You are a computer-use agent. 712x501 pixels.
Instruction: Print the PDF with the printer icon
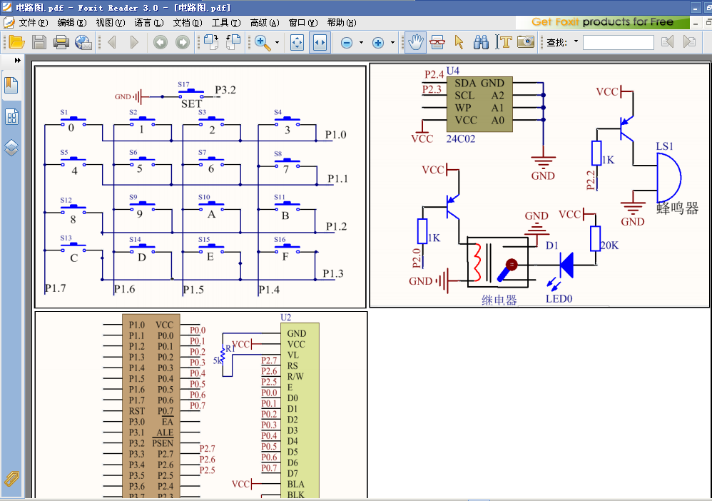pyautogui.click(x=61, y=42)
